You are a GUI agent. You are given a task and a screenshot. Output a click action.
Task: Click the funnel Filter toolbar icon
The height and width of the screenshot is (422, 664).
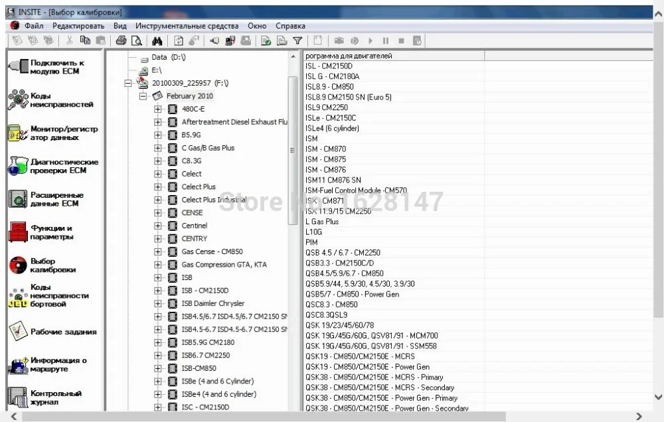click(x=297, y=40)
